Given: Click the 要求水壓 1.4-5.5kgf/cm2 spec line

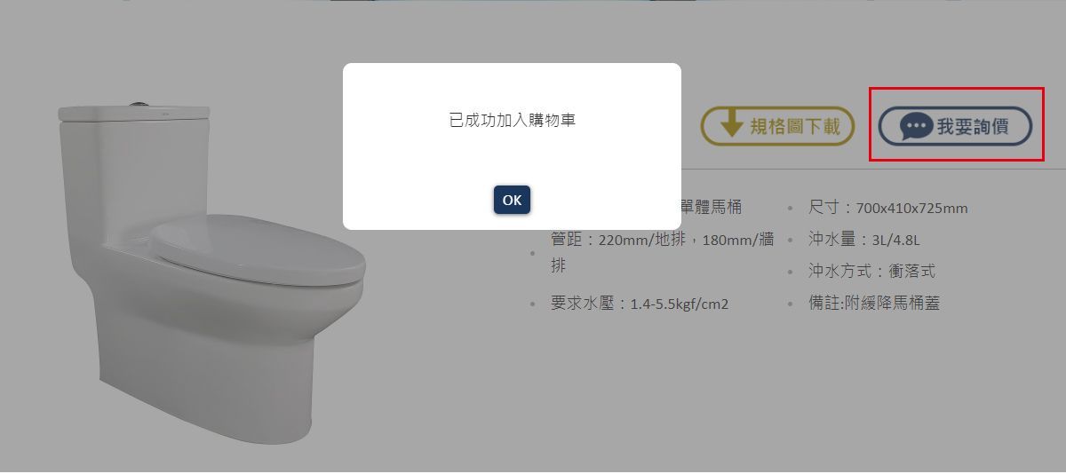Looking at the screenshot, I should pos(639,304).
